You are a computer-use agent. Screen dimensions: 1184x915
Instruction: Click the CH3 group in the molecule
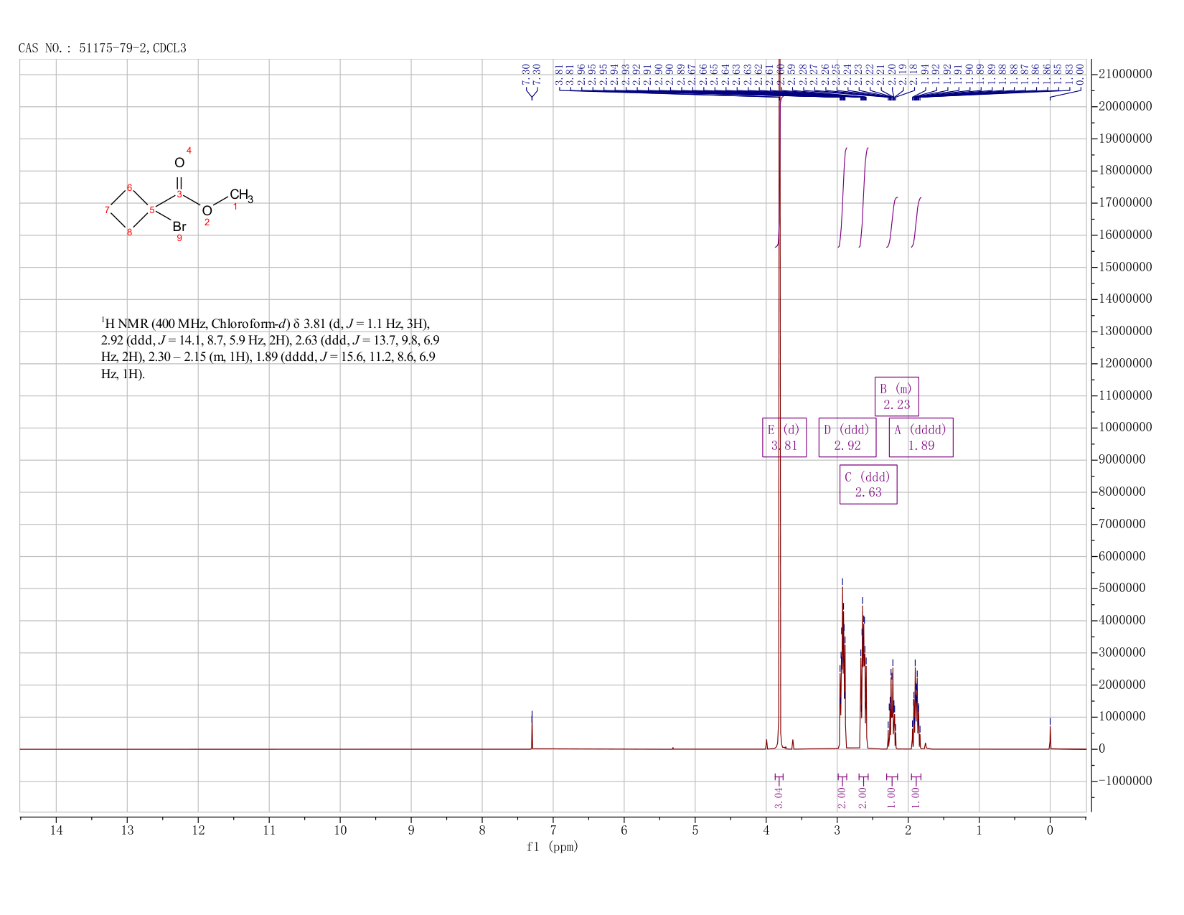pyautogui.click(x=241, y=195)
